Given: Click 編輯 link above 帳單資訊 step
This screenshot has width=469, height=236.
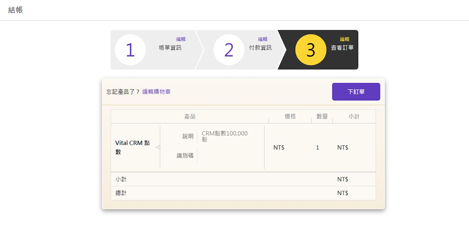Looking at the screenshot, I should tap(181, 39).
